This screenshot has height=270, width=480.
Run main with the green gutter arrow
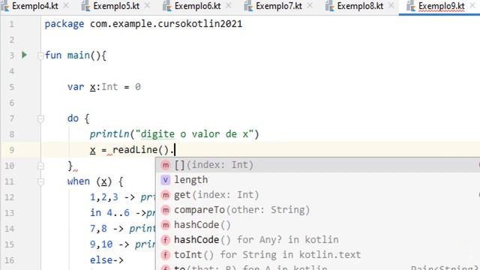[25, 55]
